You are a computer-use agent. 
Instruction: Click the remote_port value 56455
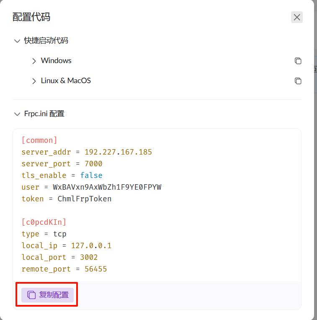[96, 269]
